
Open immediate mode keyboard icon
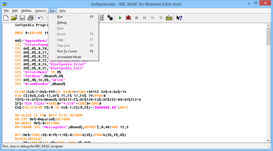click(169, 18)
